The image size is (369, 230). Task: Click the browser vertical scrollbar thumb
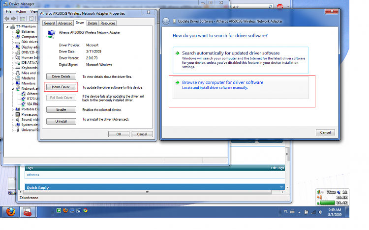tap(287, 154)
